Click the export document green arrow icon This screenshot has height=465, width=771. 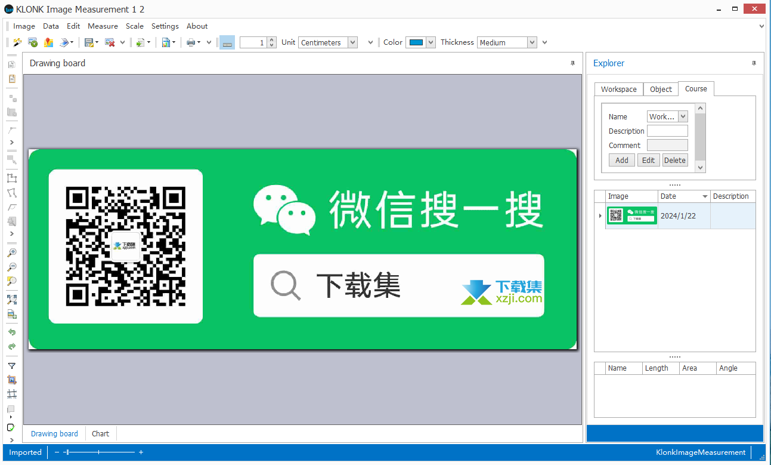tap(140, 42)
